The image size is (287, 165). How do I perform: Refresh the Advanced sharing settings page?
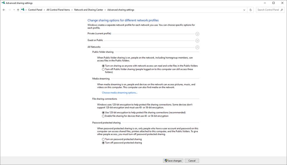point(251,10)
